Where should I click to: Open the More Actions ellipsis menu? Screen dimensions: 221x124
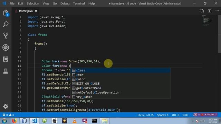[x=217, y=11]
